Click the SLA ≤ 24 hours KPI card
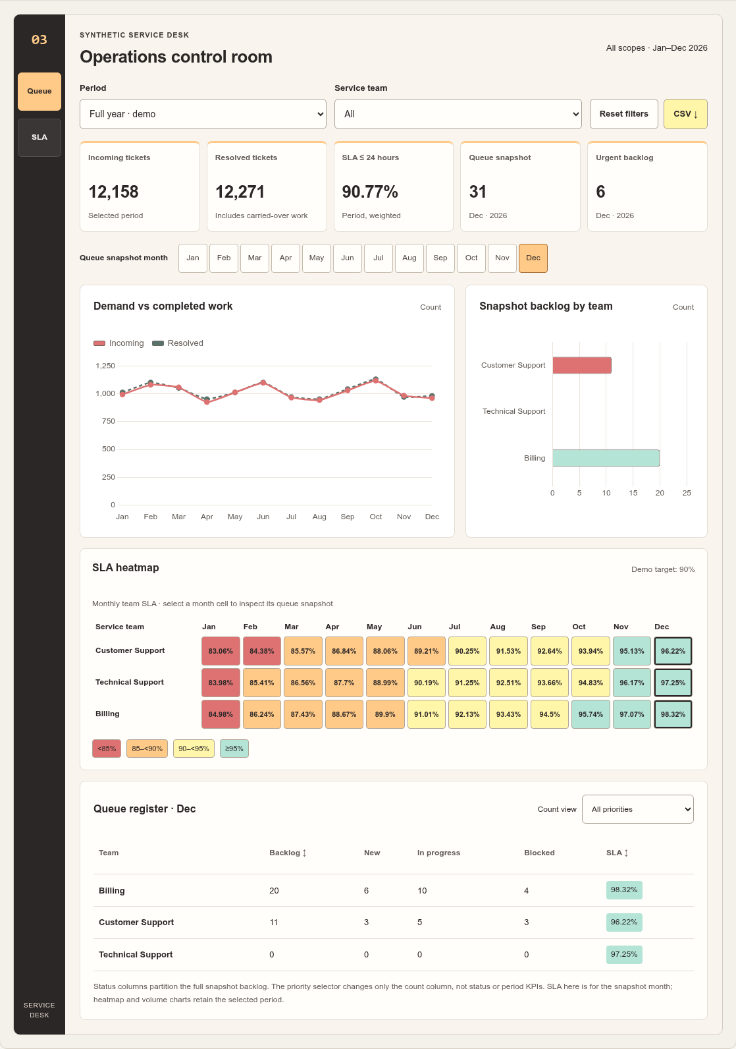Viewport: 736px width, 1049px height. point(394,186)
